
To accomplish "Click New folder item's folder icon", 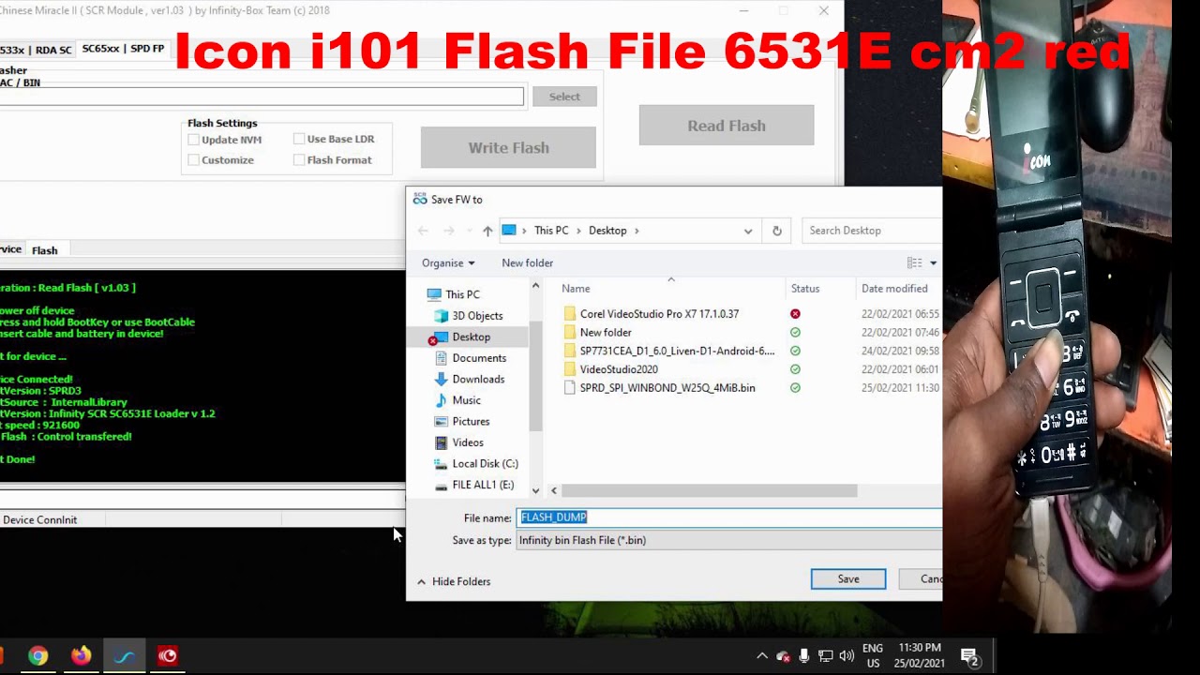I will point(569,333).
